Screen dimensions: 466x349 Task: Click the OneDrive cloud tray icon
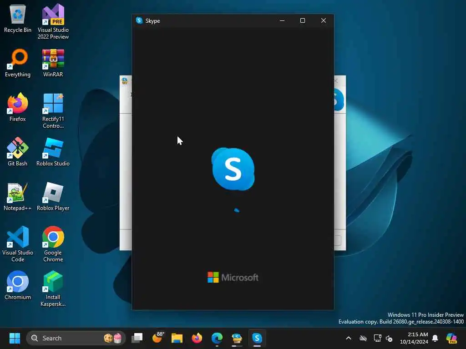coord(363,338)
